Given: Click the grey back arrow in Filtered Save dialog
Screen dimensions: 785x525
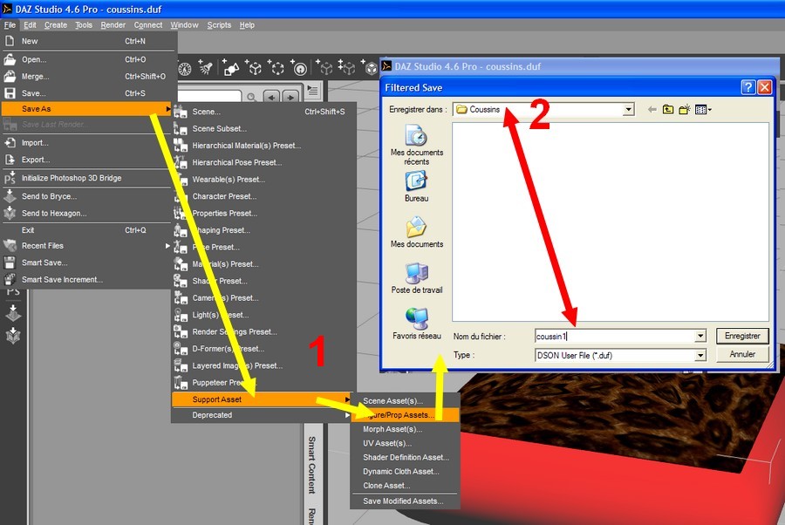Looking at the screenshot, I should tap(652, 110).
